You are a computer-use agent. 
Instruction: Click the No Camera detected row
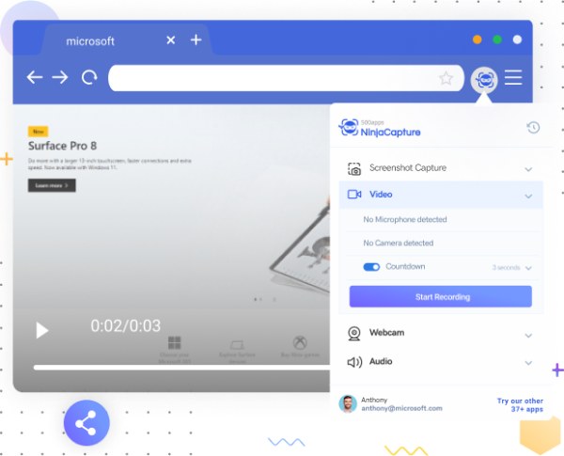[443, 243]
